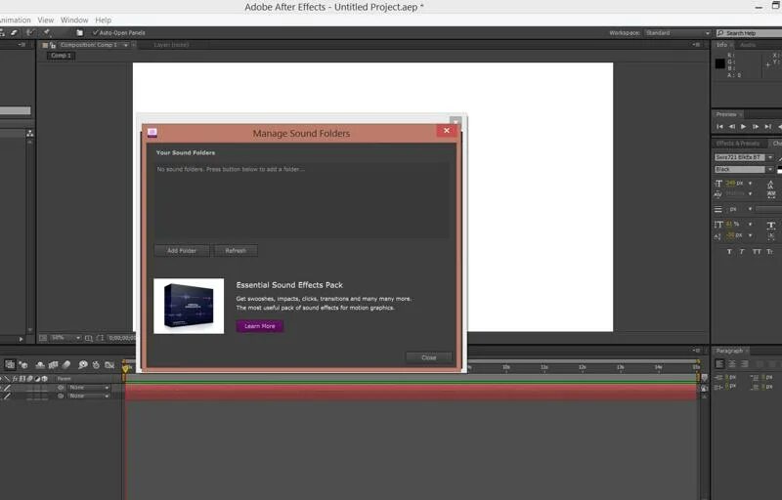Open the font style Black dropdown

tap(770, 169)
